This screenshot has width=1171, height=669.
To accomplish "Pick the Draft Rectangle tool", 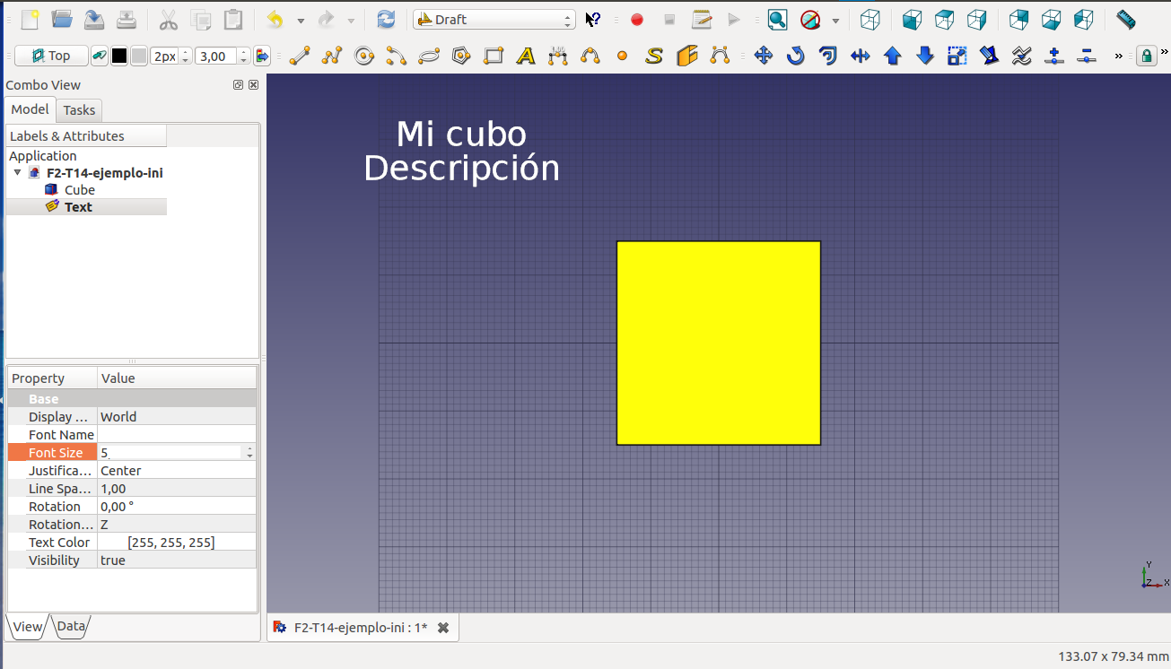I will (x=494, y=56).
